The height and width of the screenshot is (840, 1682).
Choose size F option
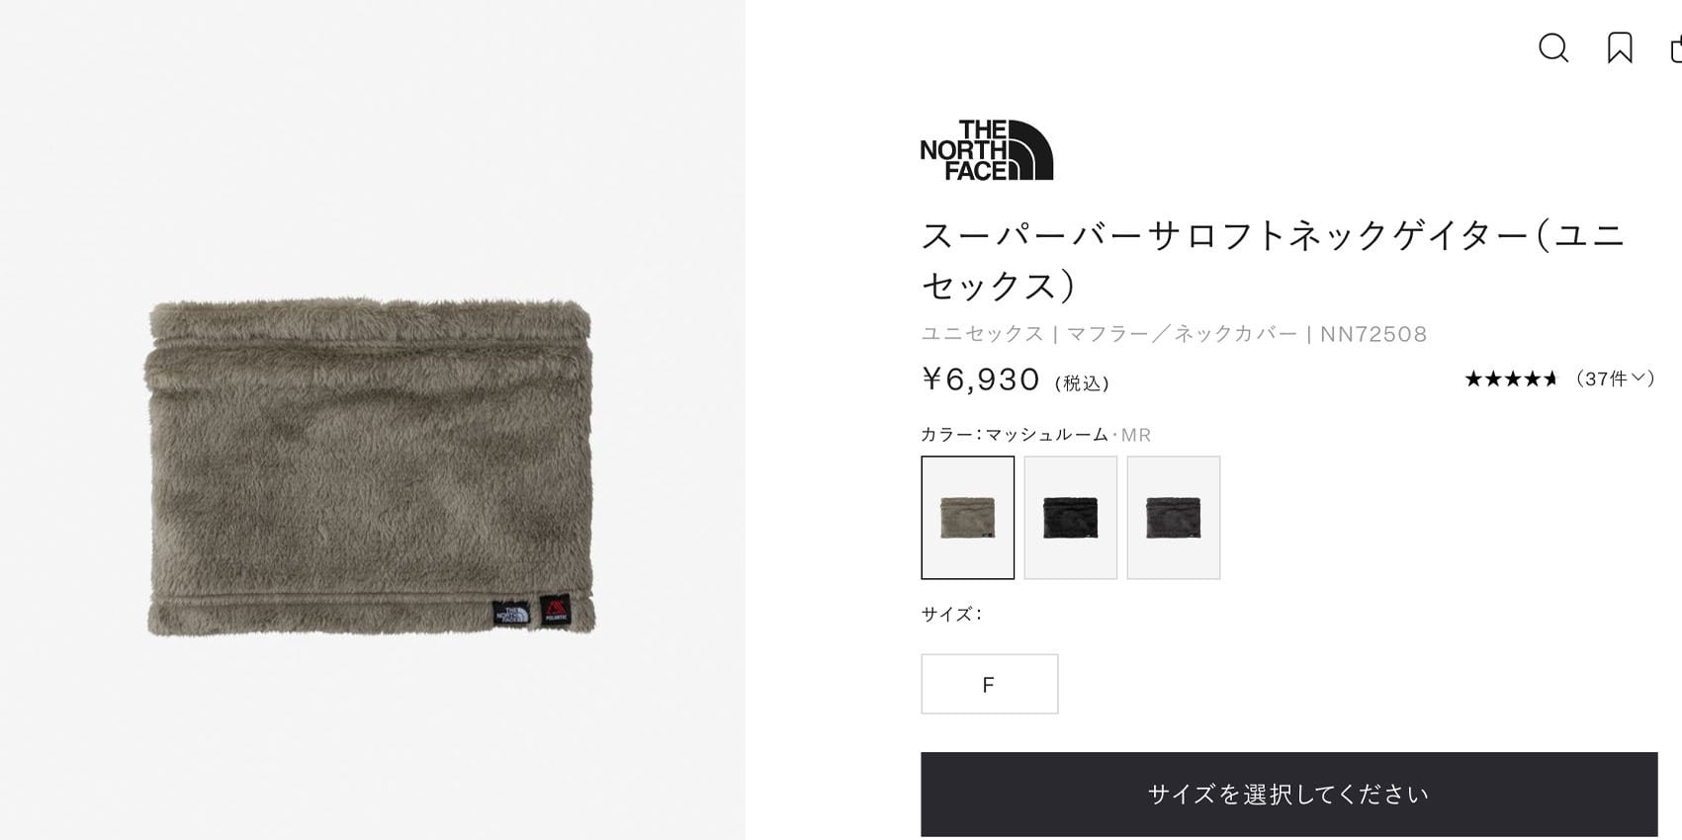tap(989, 684)
